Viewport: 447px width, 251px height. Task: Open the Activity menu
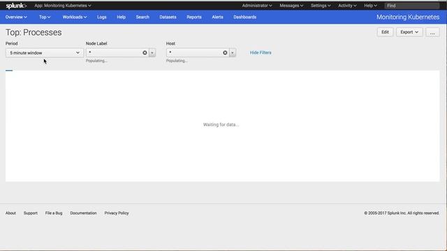tap(347, 6)
